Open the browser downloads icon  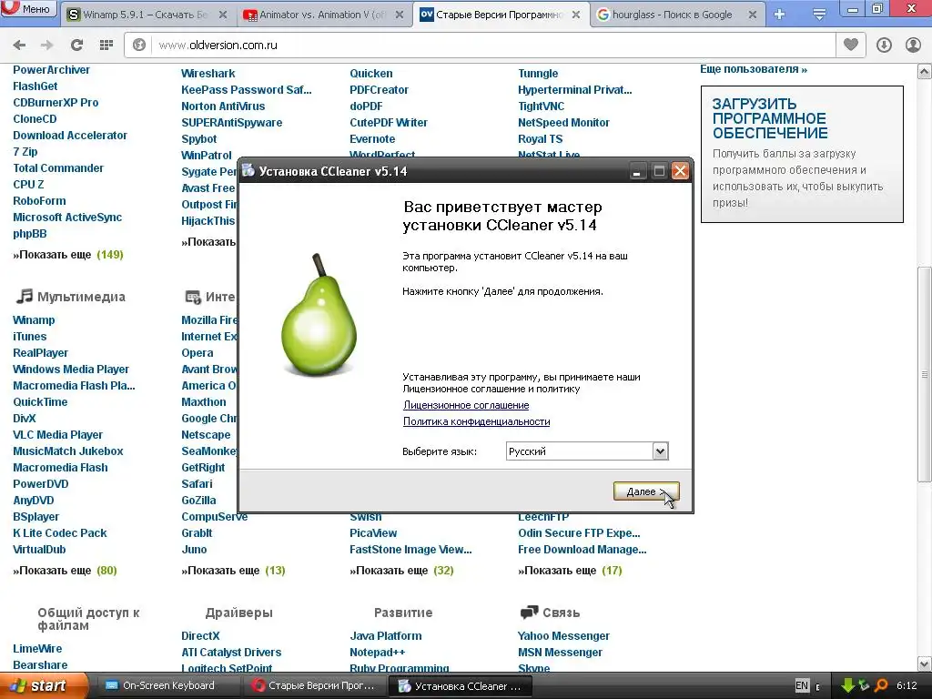click(884, 46)
